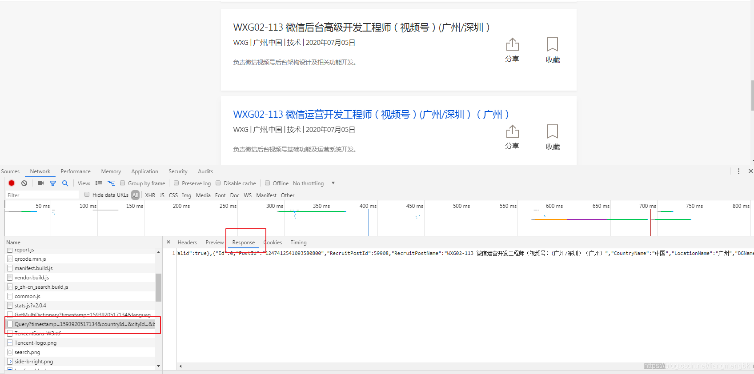Image resolution: width=754 pixels, height=374 pixels.
Task: Filter requests by JS type
Action: pyautogui.click(x=162, y=195)
